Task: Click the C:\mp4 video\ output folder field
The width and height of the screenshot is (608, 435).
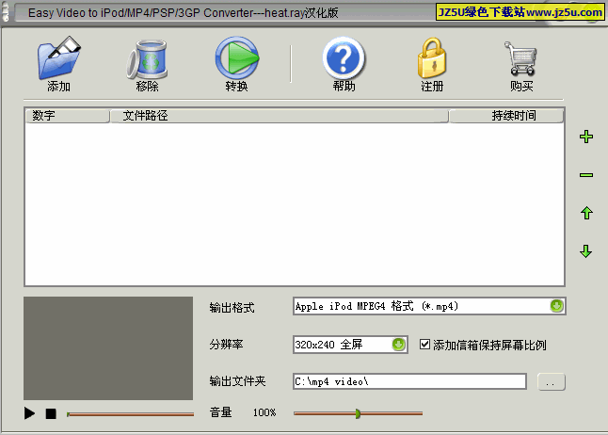Action: [409, 381]
